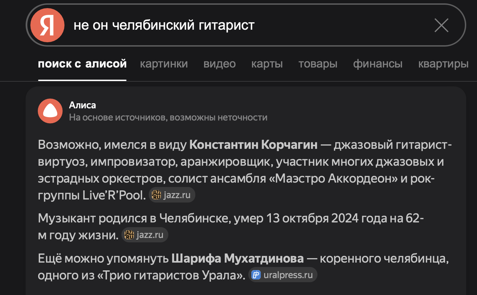Go to the «карты» tab
477x295 pixels.
(267, 64)
